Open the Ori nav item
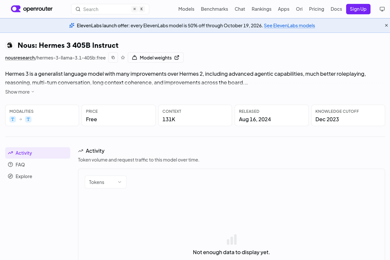 pos(299,9)
